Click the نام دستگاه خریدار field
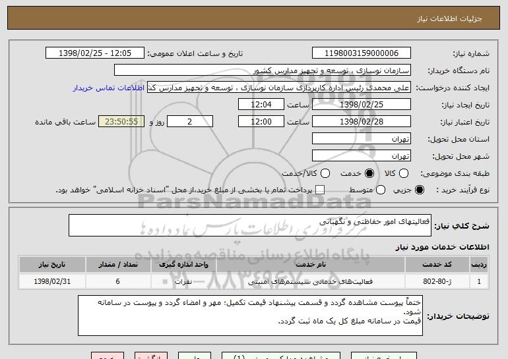The height and width of the screenshot is (359, 508). coord(263,70)
